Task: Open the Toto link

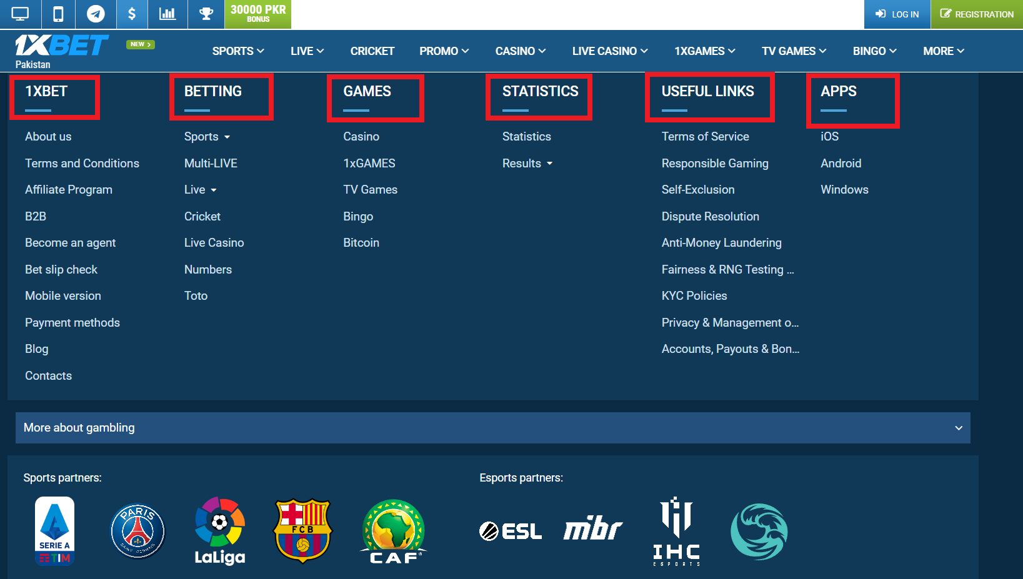Action: click(196, 296)
